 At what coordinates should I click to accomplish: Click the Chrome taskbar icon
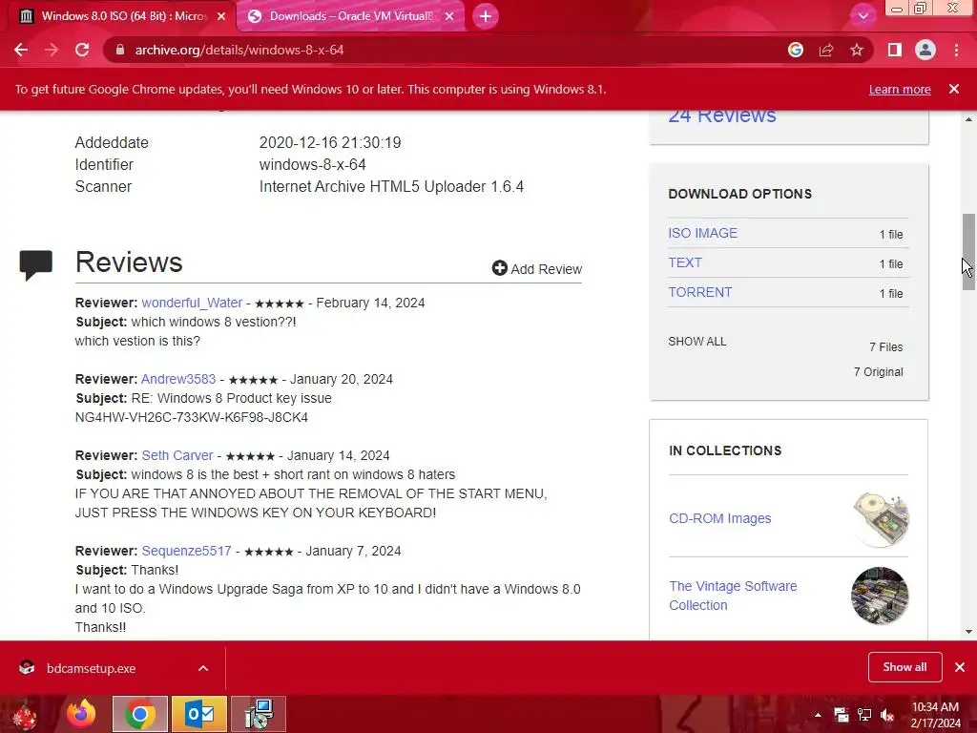coord(140,714)
